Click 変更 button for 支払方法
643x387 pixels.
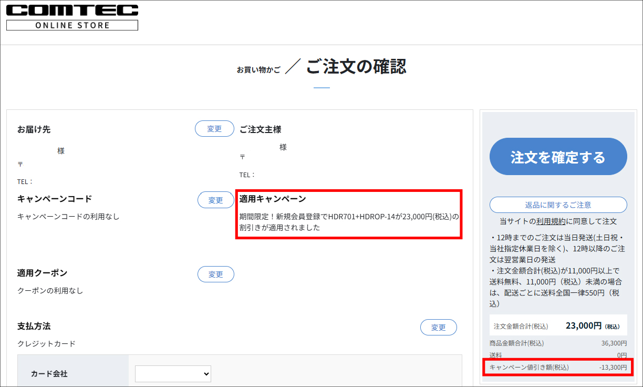tap(438, 327)
